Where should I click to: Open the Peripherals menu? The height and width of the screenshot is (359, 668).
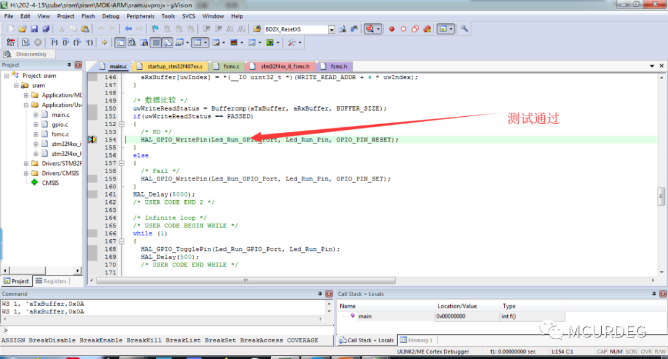pyautogui.click(x=140, y=16)
